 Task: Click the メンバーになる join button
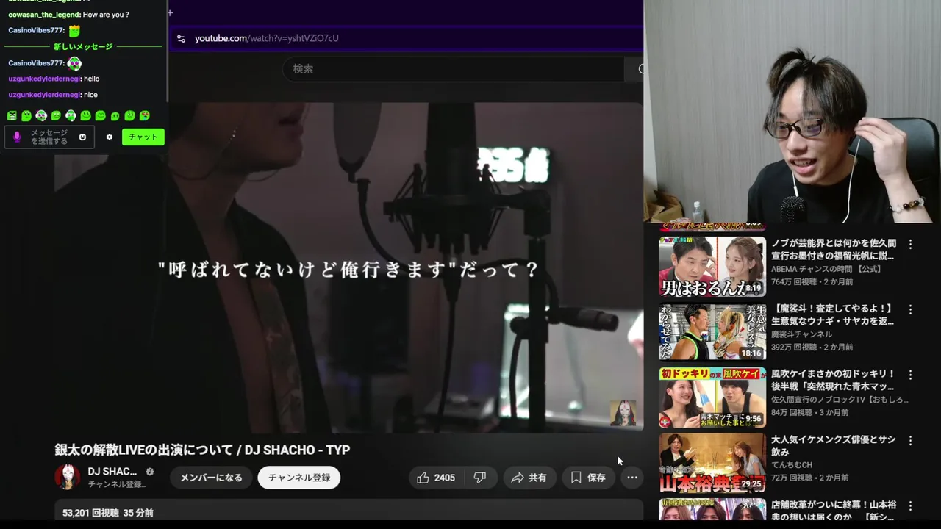click(211, 478)
